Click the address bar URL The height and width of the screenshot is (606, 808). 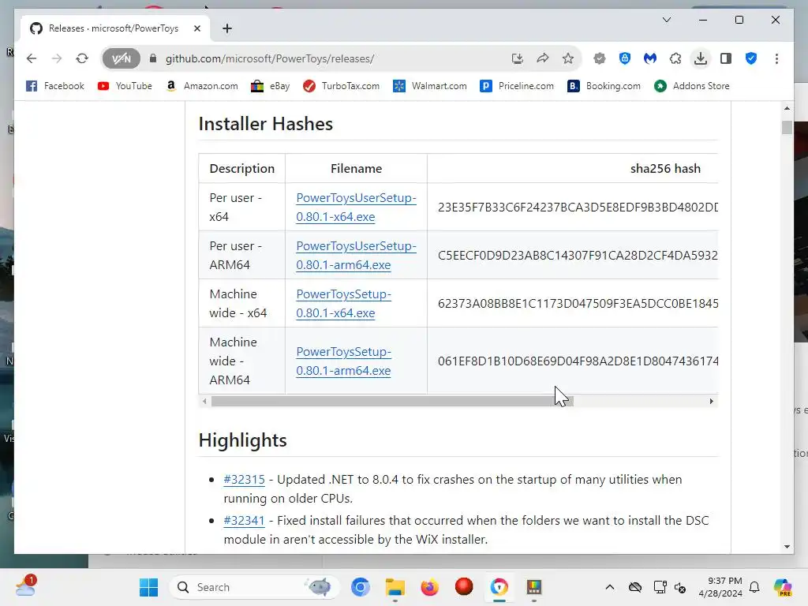pyautogui.click(x=270, y=58)
